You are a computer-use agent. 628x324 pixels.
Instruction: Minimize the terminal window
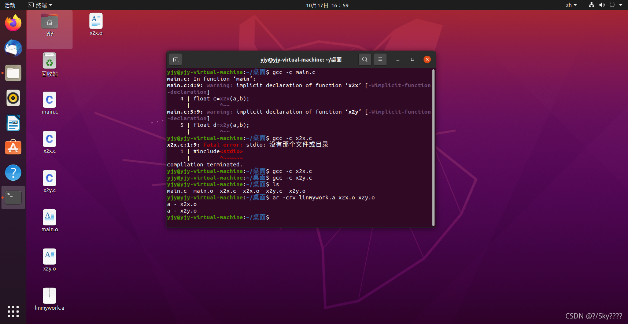point(398,59)
